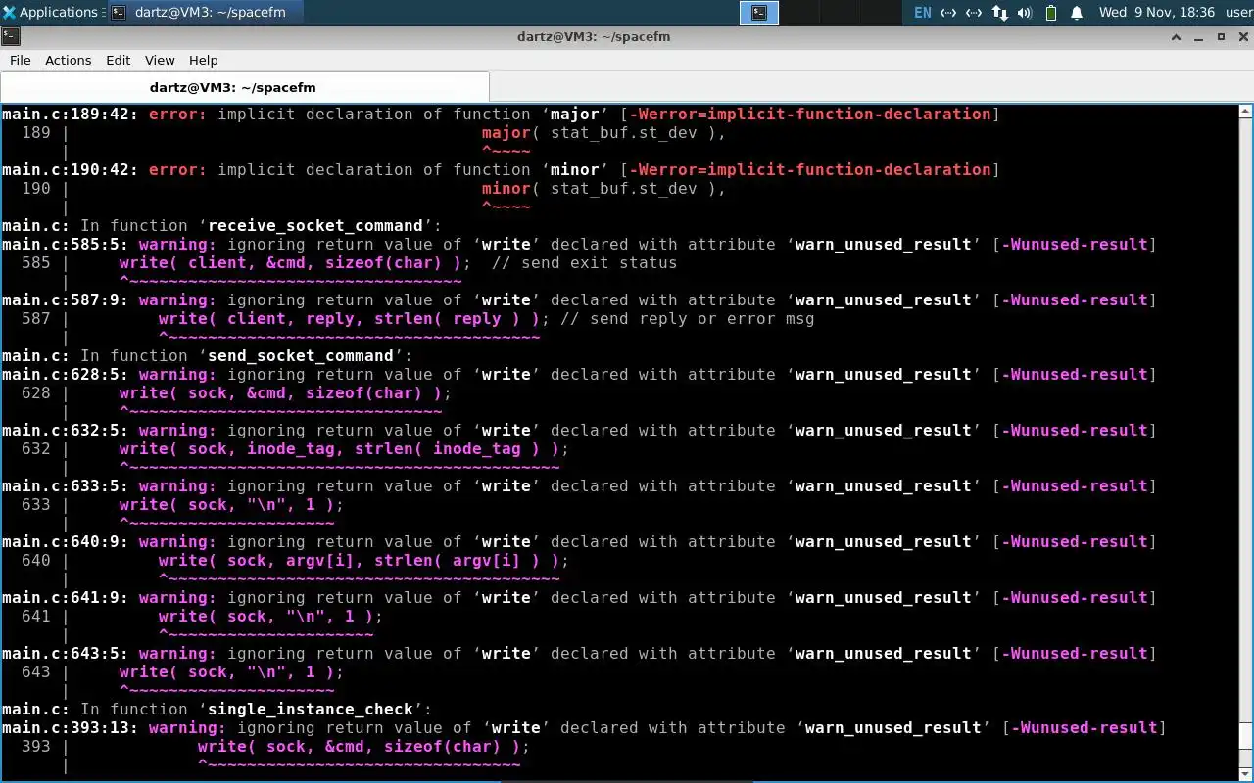Click the 'main.c:640:9:' warning location

(66, 542)
